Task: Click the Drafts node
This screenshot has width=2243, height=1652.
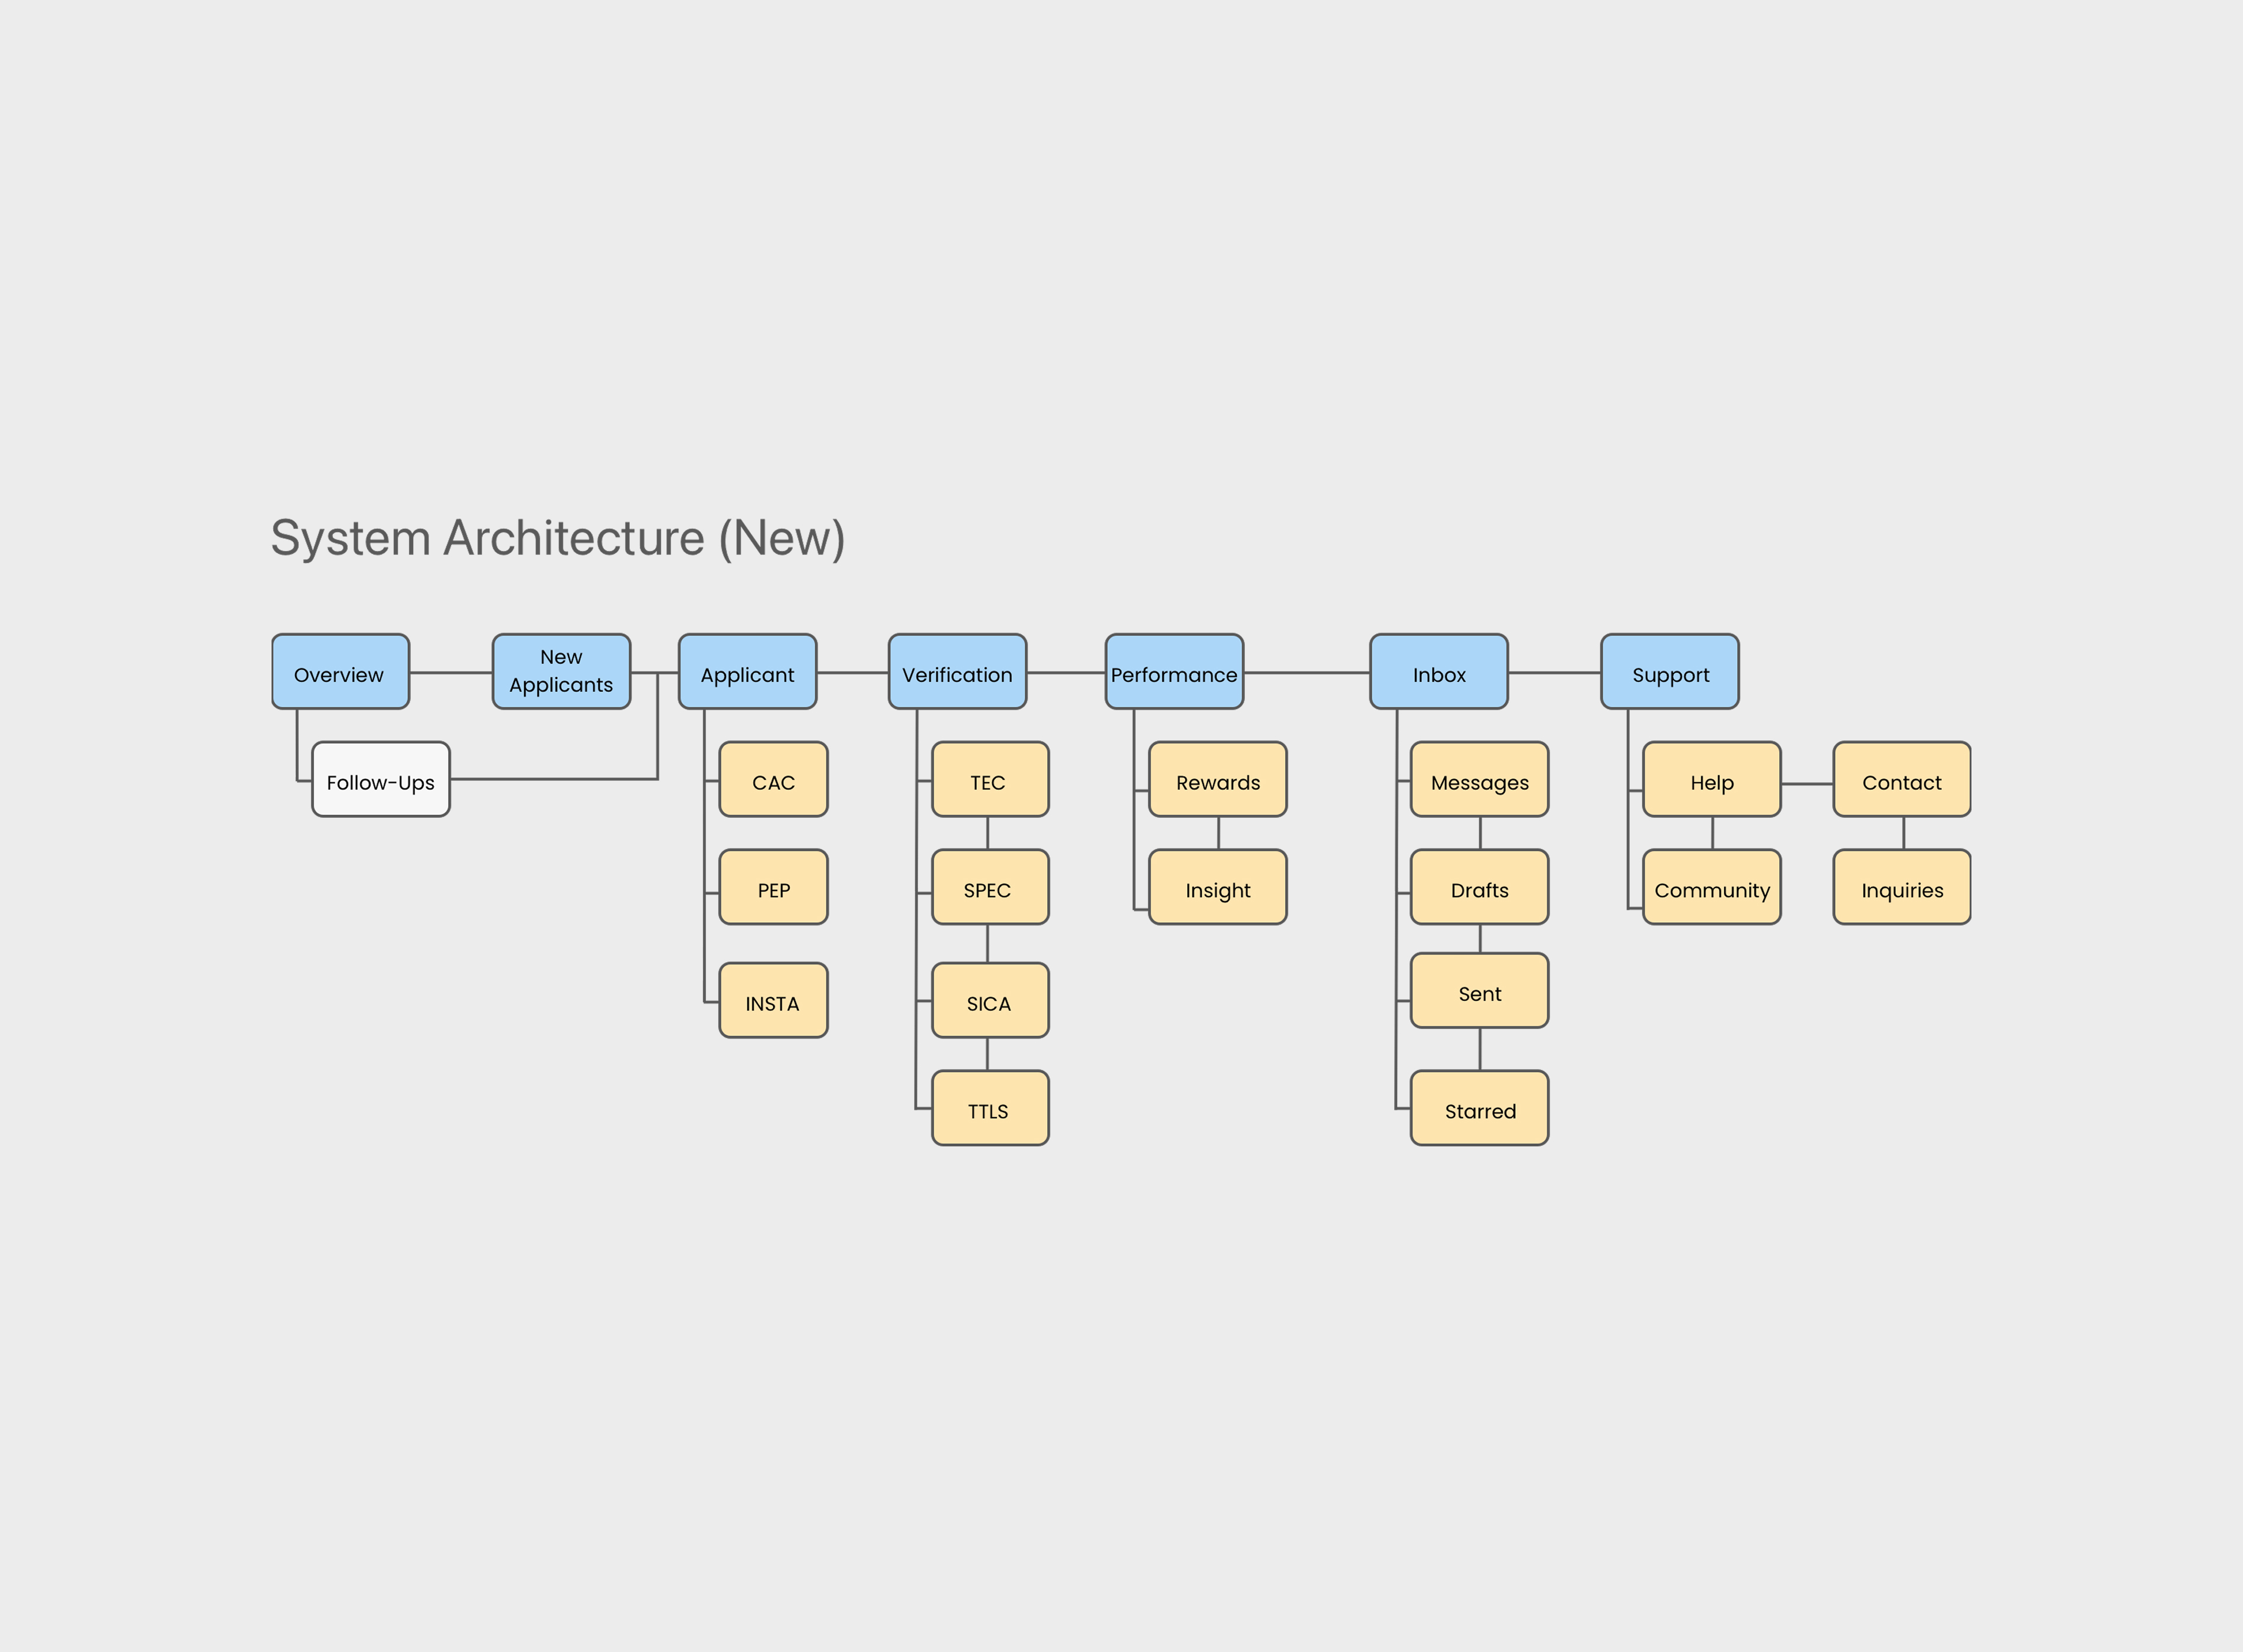Action: pos(1479,888)
